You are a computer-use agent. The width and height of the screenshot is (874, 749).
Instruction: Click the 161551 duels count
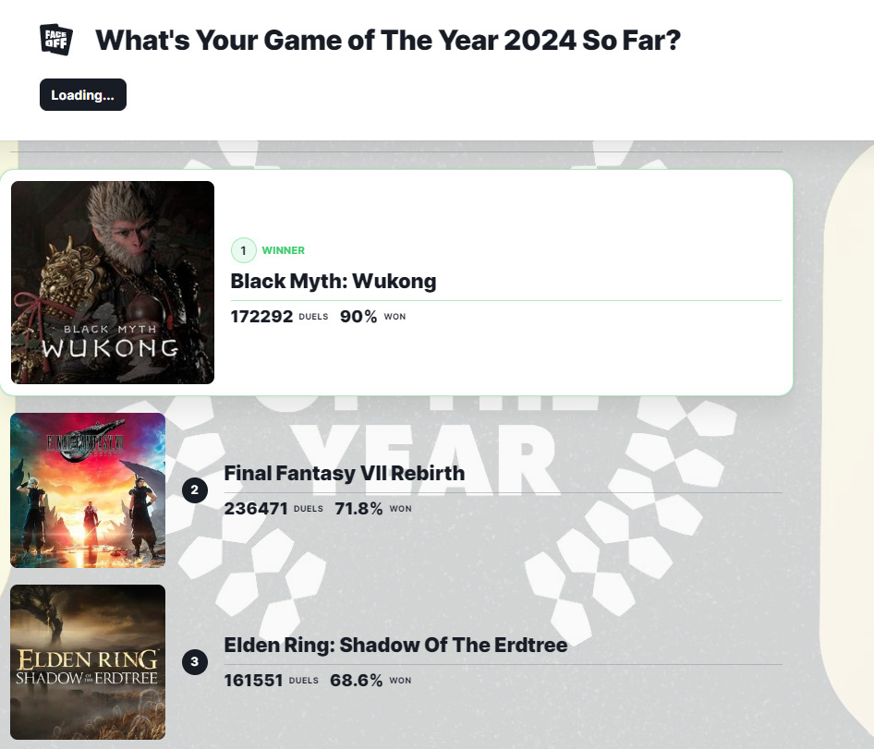(253, 681)
